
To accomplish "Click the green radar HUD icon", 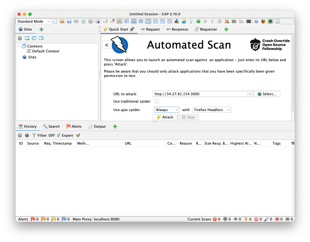I will click(270, 21).
